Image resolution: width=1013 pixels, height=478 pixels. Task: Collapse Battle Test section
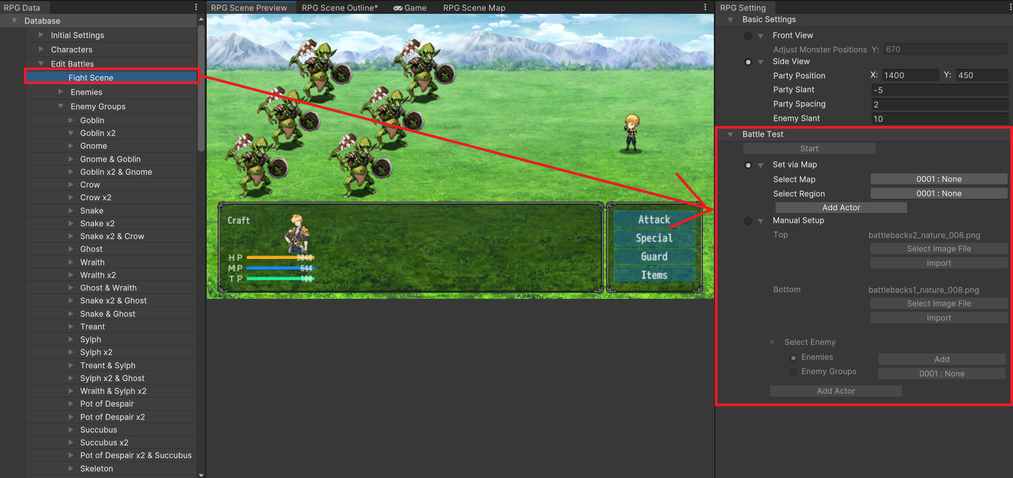pyautogui.click(x=730, y=135)
